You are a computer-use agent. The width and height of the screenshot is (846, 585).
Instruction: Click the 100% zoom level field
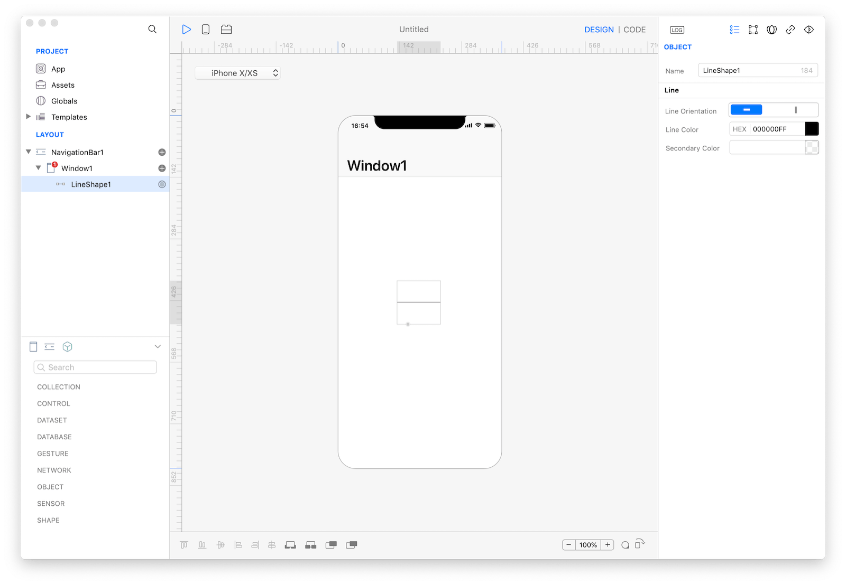click(x=588, y=545)
